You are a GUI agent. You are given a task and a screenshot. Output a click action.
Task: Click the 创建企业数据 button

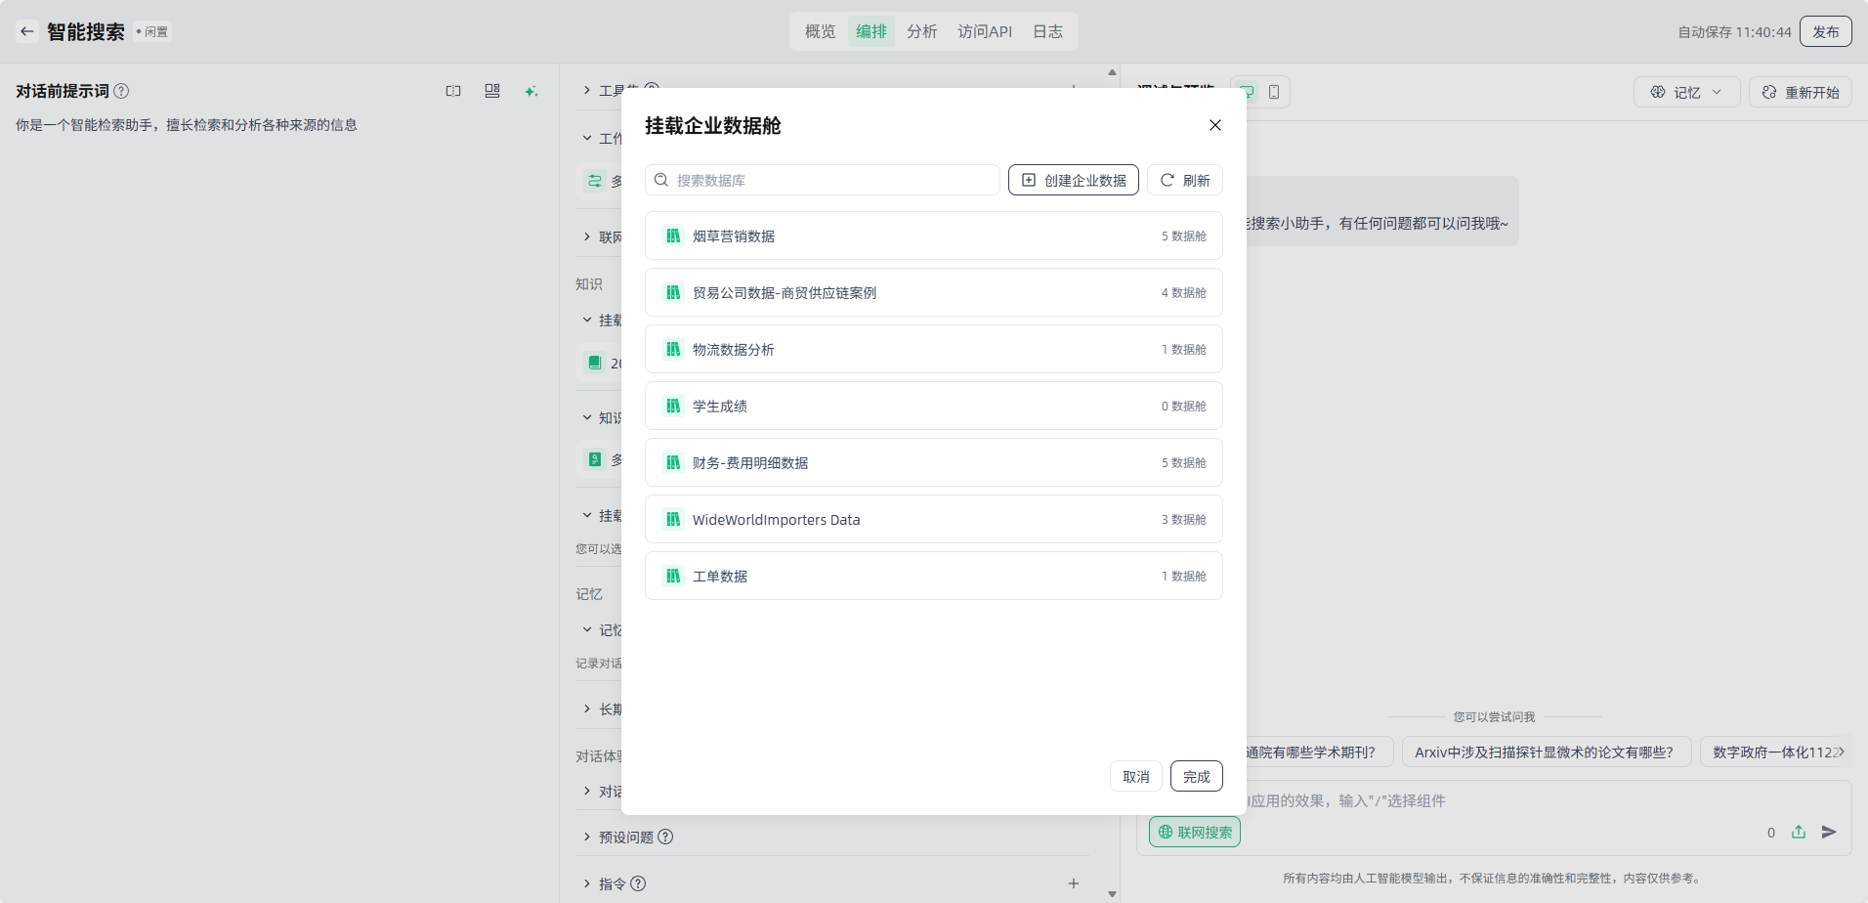[1073, 180]
